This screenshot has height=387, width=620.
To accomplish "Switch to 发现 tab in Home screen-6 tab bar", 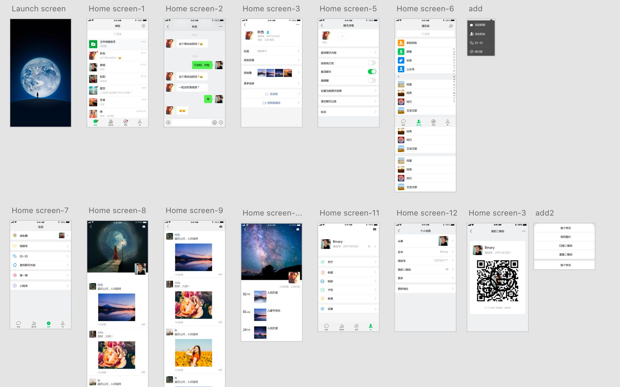I will [433, 122].
